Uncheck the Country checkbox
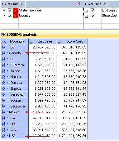 pos(10,16)
